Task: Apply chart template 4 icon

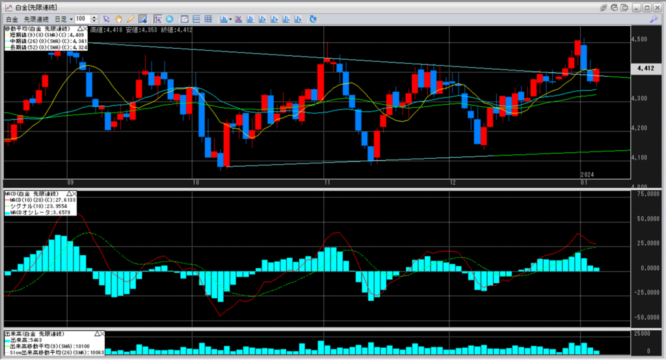Action: click(x=286, y=19)
